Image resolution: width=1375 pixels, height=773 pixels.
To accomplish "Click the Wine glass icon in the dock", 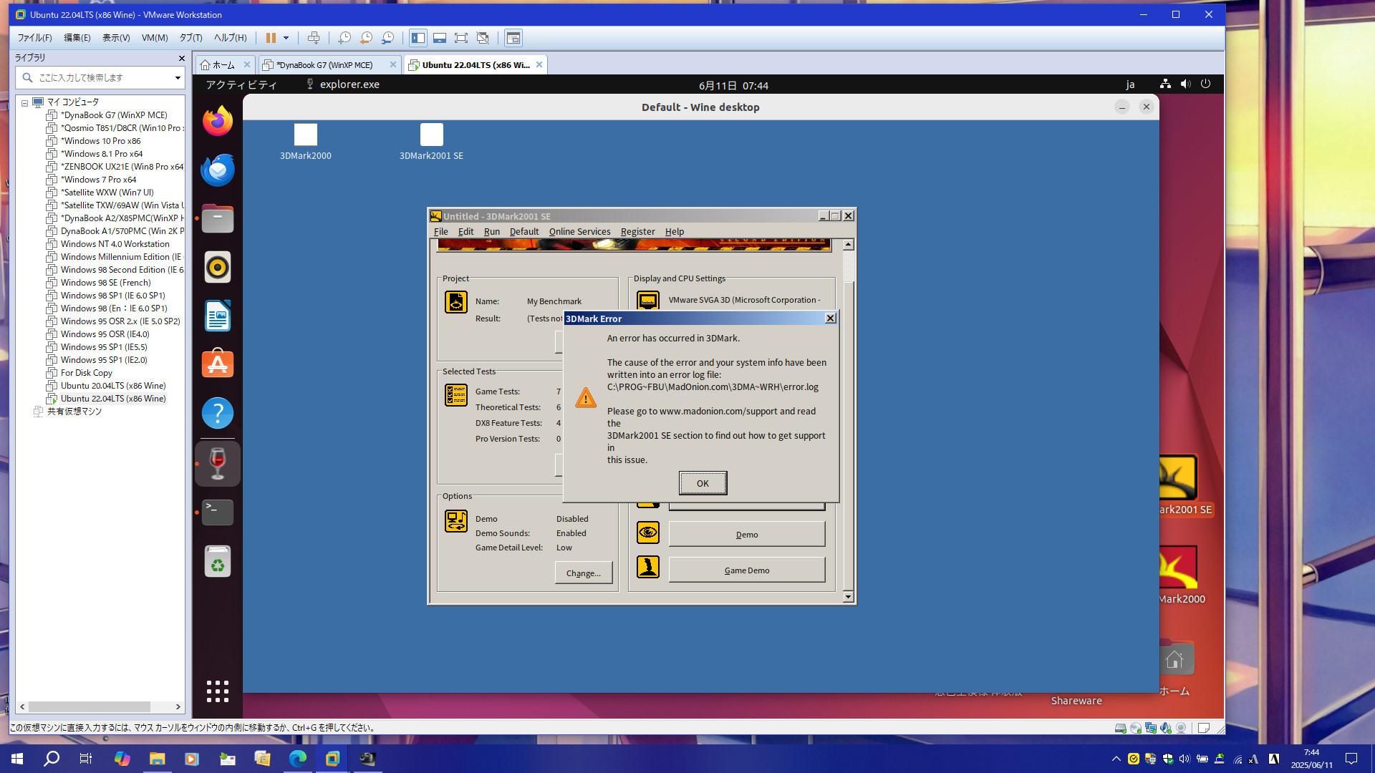I will tap(218, 464).
